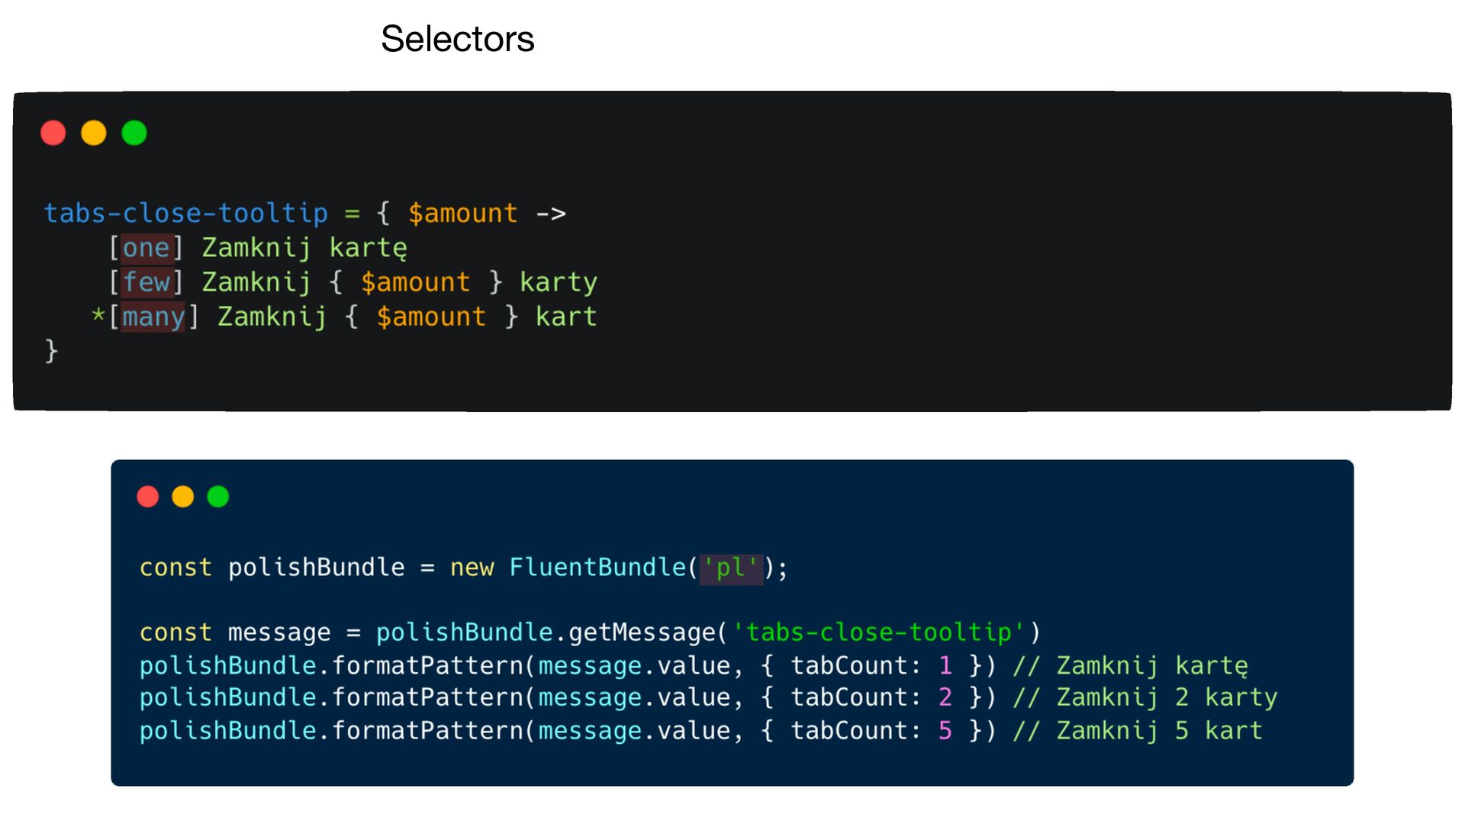
Task: Select the highlighted 'many' selector keyword
Action: [x=153, y=317]
